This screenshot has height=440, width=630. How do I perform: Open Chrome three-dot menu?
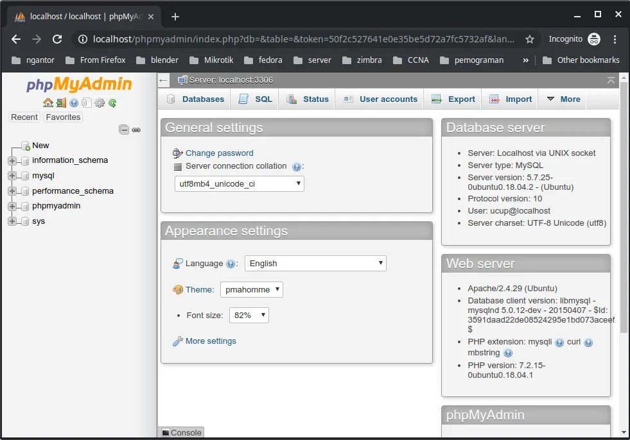click(615, 39)
